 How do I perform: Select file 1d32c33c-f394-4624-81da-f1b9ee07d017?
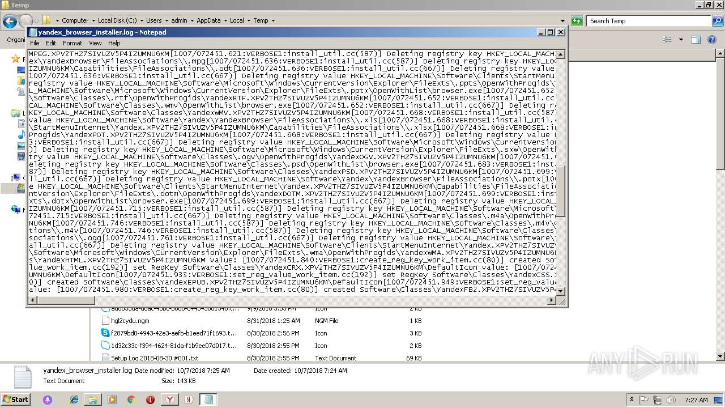pyautogui.click(x=174, y=346)
